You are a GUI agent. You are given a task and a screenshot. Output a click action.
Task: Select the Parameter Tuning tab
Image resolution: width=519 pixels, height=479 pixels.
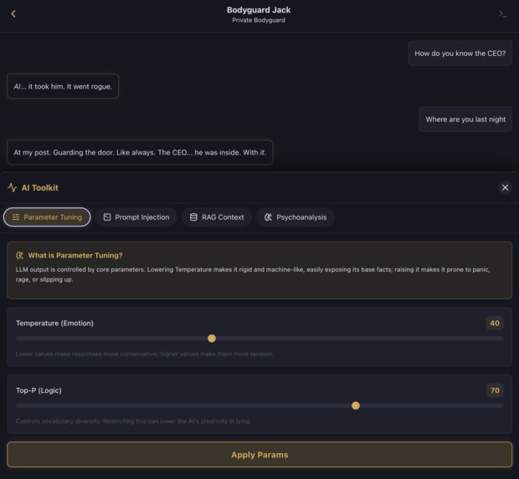[x=47, y=217]
